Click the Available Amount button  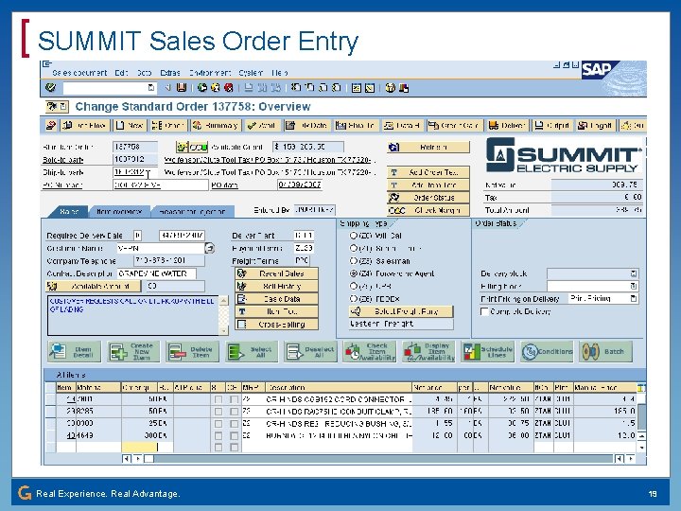[94, 286]
